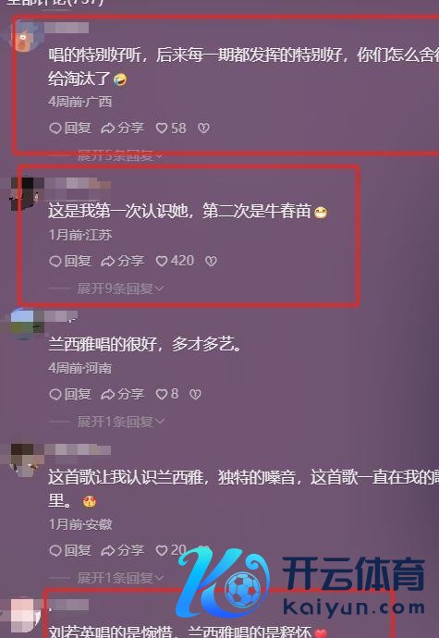The height and width of the screenshot is (638, 439).
Task: Open the 江苏 commenter's avatar
Action: pyautogui.click(x=25, y=193)
